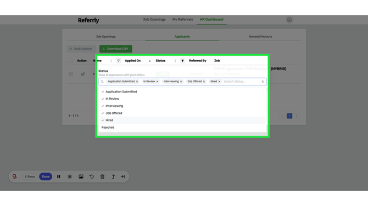Click the Referrly logo
The image size is (368, 206).
[x=88, y=20]
